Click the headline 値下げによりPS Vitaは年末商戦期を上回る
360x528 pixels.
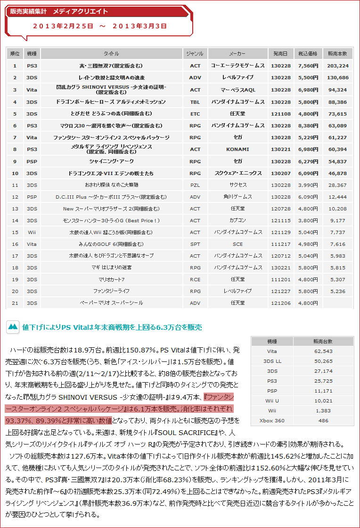pyautogui.click(x=112, y=327)
